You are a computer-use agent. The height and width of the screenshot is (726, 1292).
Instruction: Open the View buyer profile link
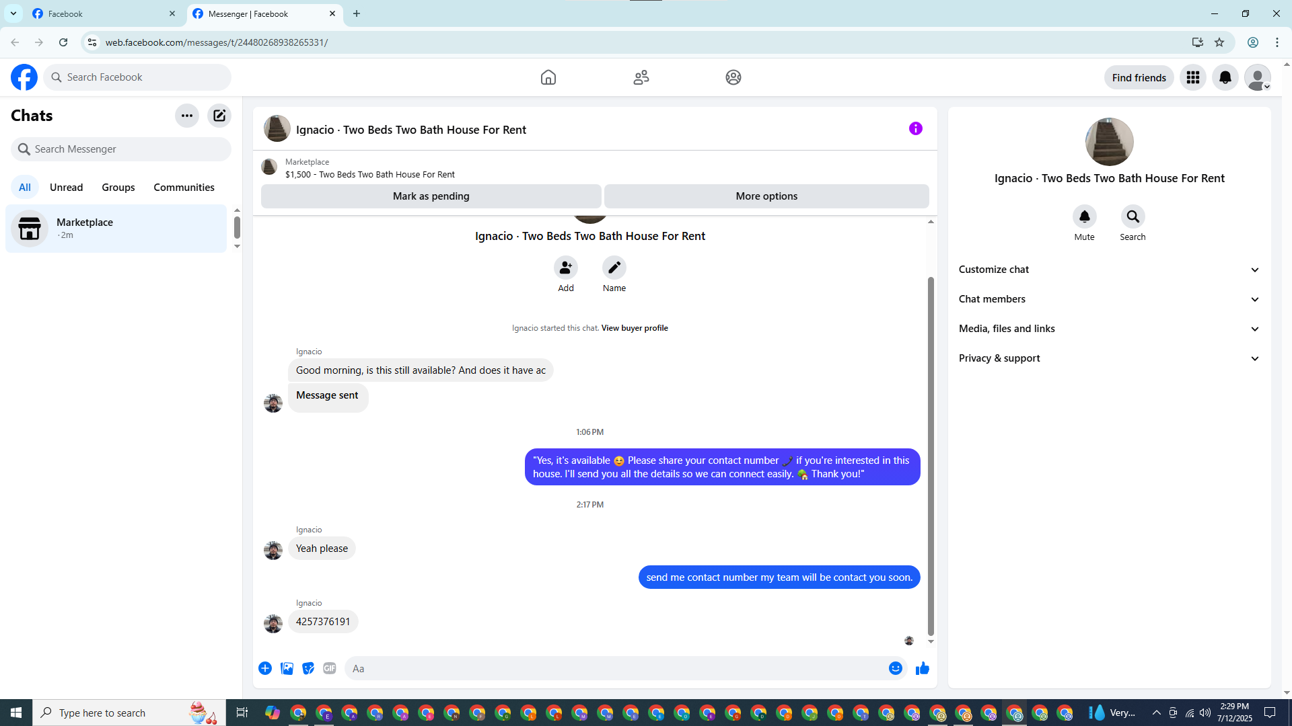click(634, 328)
